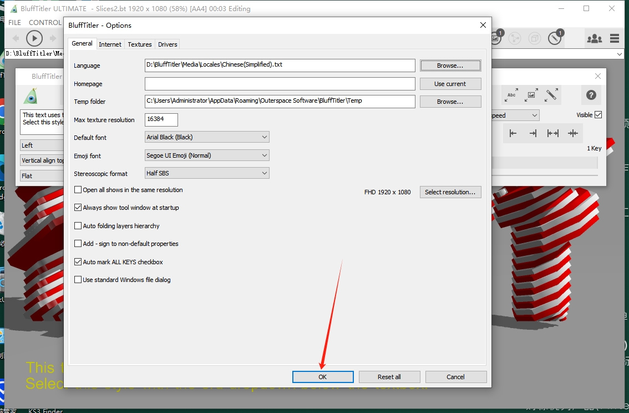Click the Cancel button
Screen dimensions: 629x413
456,377
